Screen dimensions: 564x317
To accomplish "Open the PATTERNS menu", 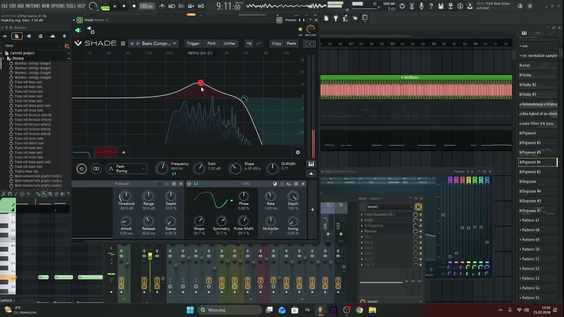I will click(33, 6).
